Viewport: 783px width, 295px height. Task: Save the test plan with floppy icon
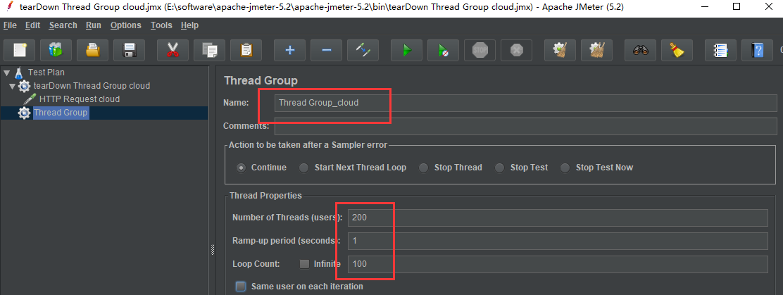tap(130, 50)
